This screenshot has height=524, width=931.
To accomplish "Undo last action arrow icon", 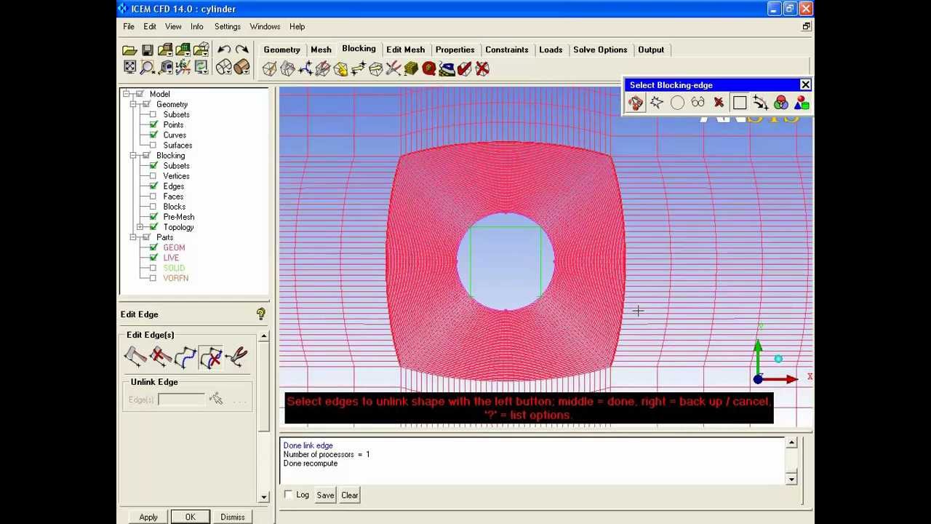I will 224,50.
